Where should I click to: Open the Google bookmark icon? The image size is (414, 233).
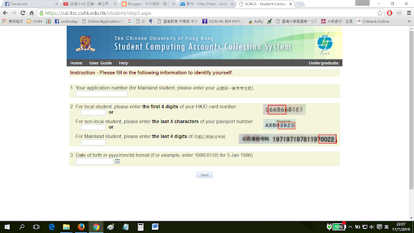129,21
